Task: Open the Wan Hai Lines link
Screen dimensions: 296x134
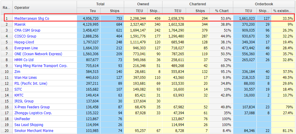Action: click(26, 78)
